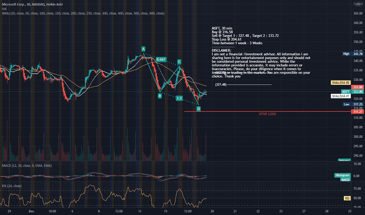Select the SMAs indicator legend line
Image resolution: width=365 pixels, height=215 pixels.
coord(83,13)
